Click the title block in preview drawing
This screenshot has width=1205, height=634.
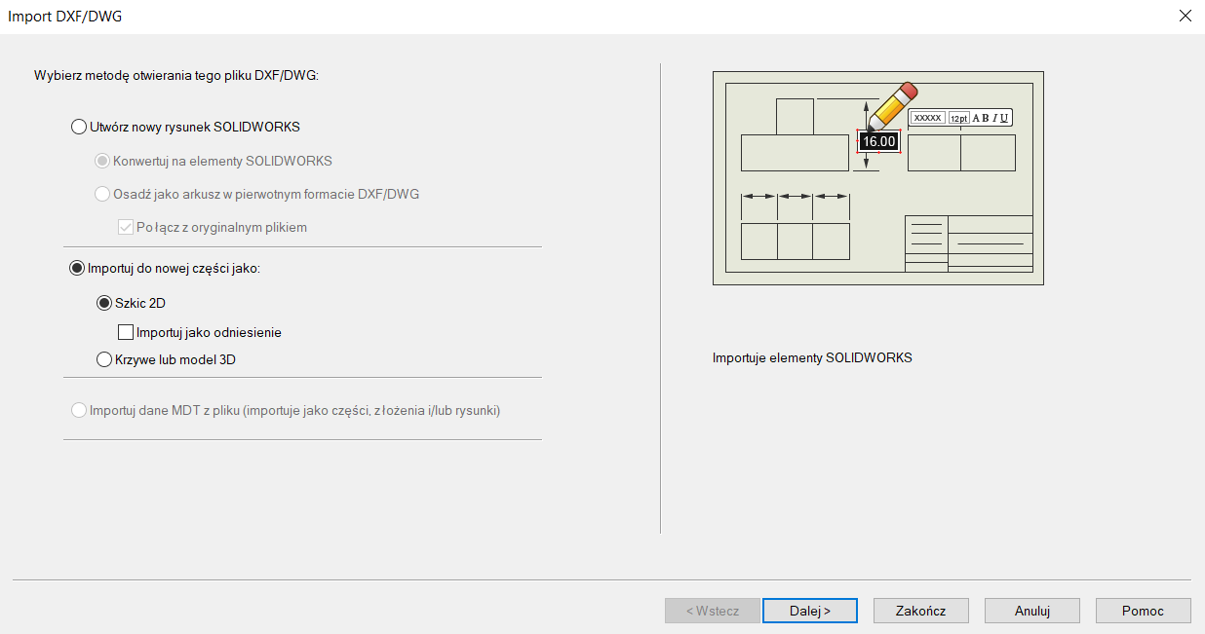969,242
